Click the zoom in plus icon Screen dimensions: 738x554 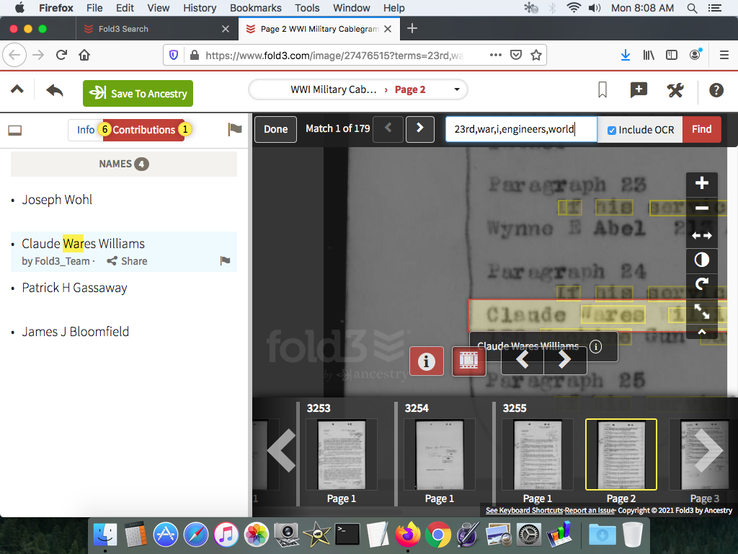coord(701,183)
